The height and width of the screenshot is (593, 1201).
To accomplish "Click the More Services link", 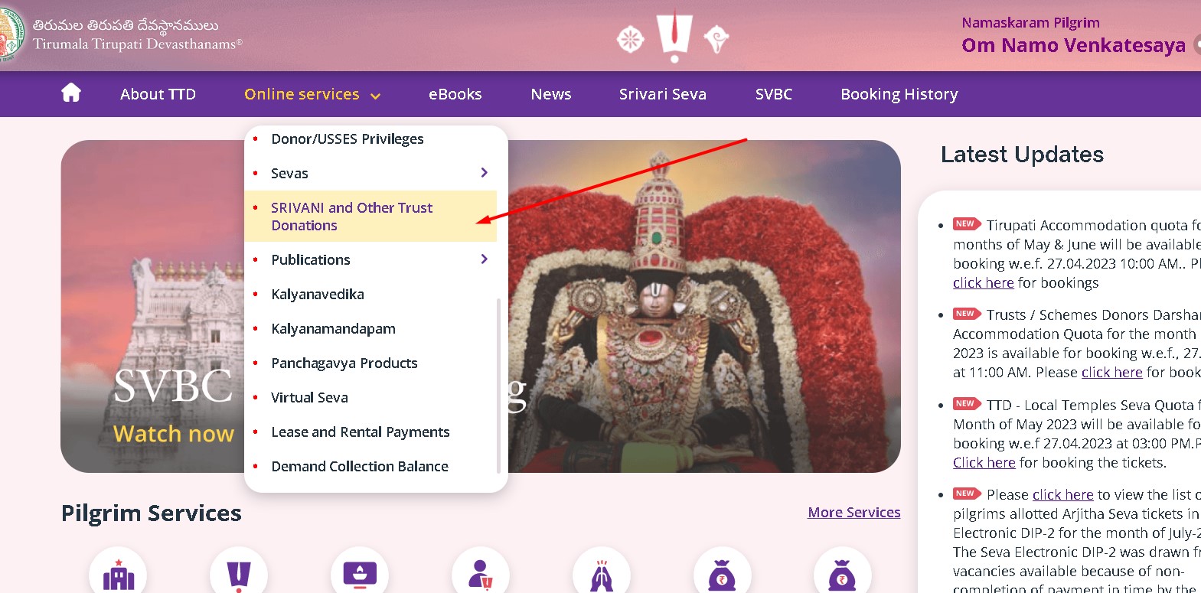I will [x=854, y=513].
